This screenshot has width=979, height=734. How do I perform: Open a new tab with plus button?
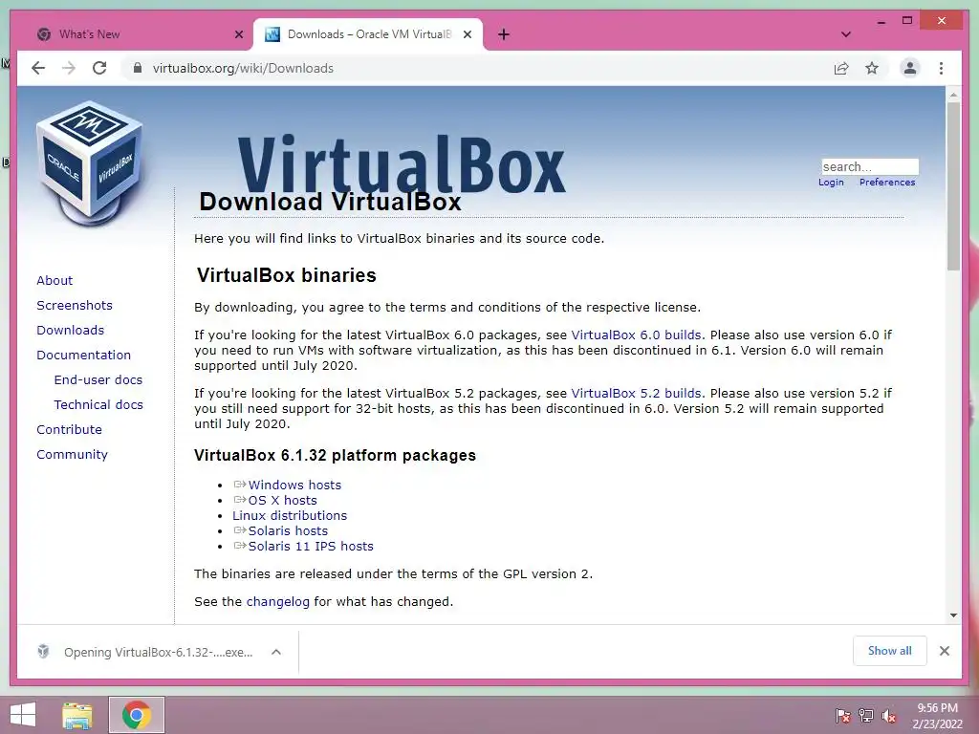[504, 34]
